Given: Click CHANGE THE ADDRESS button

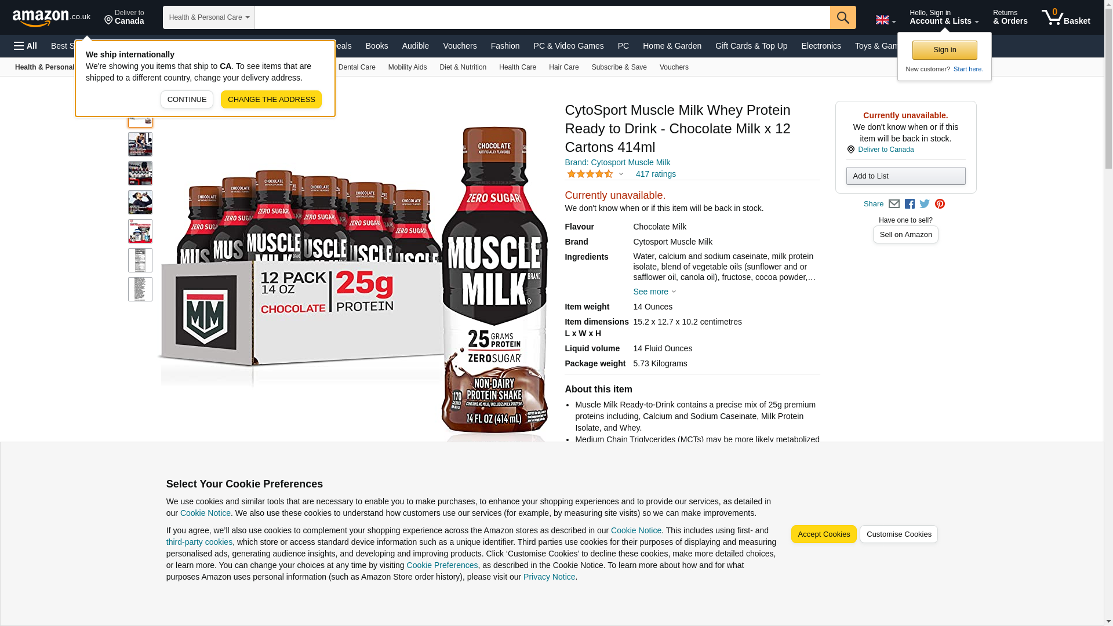Looking at the screenshot, I should pyautogui.click(x=271, y=99).
